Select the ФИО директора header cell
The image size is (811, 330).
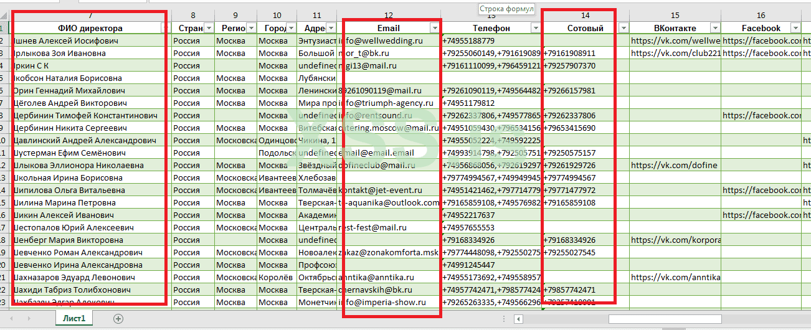(90, 28)
